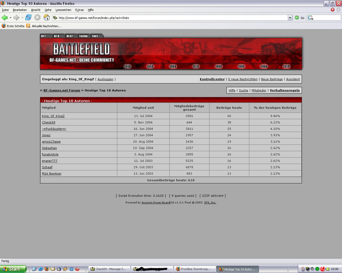342x273 pixels.
Task: Open the Home page icon
Action: (46, 18)
